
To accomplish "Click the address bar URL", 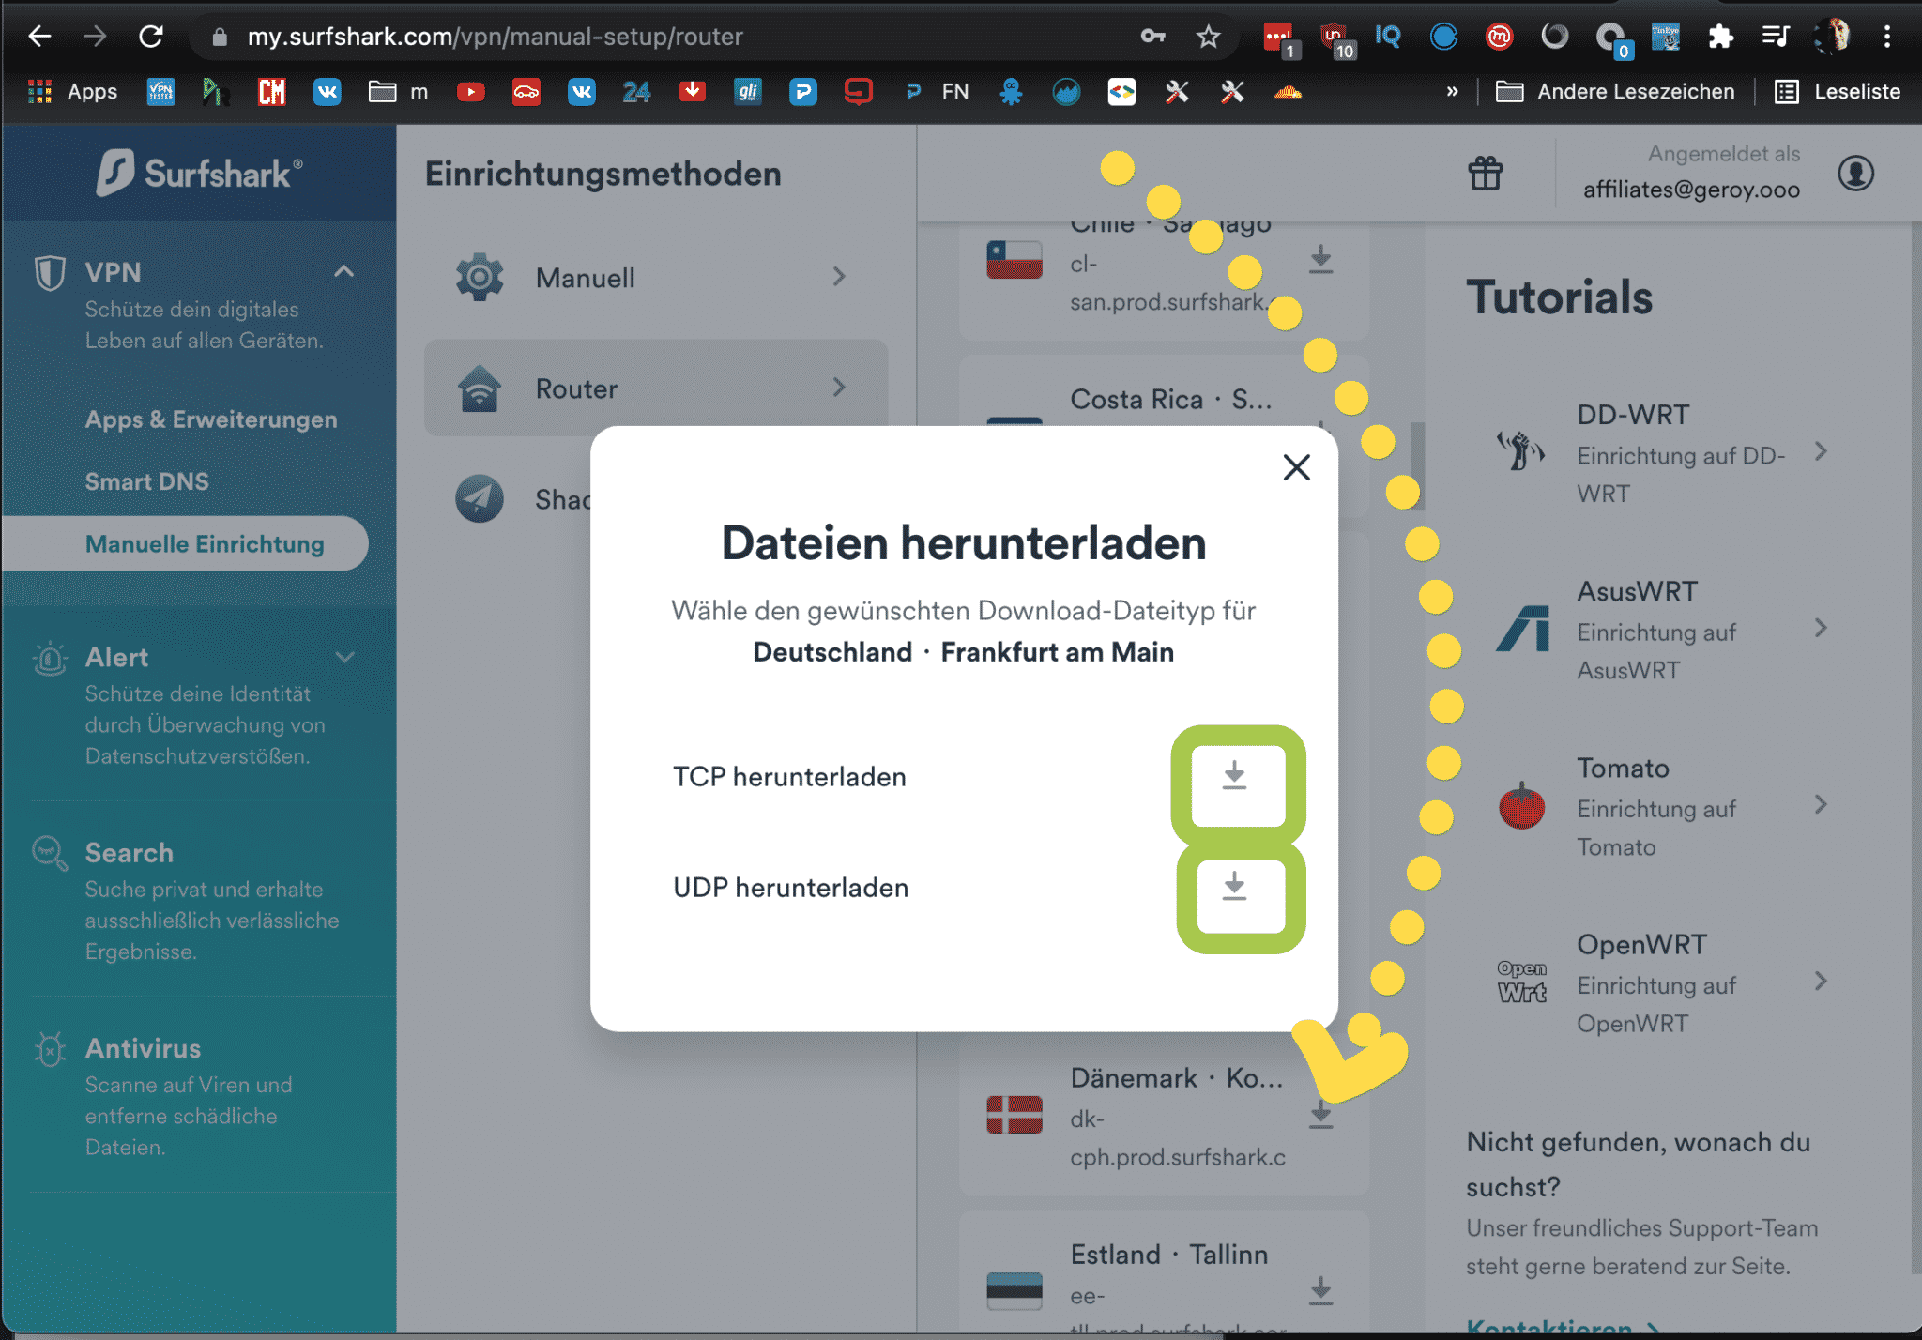I will click(495, 37).
